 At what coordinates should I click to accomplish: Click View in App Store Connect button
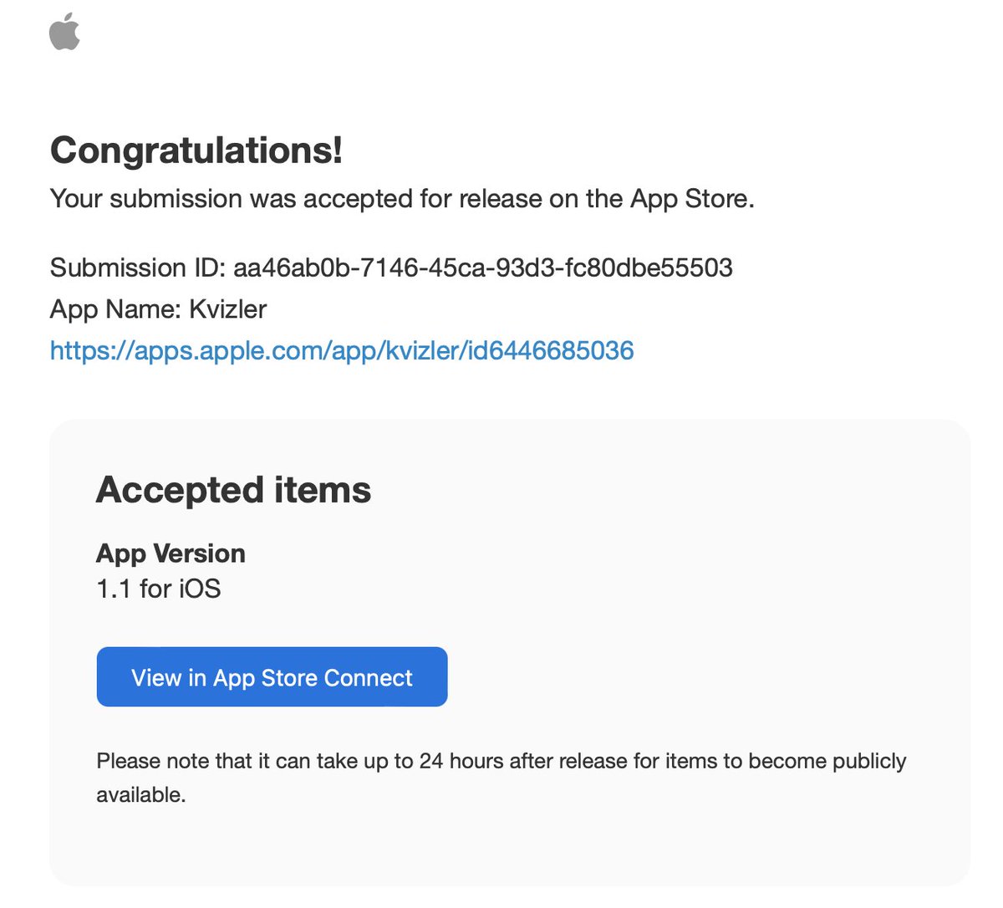point(272,676)
